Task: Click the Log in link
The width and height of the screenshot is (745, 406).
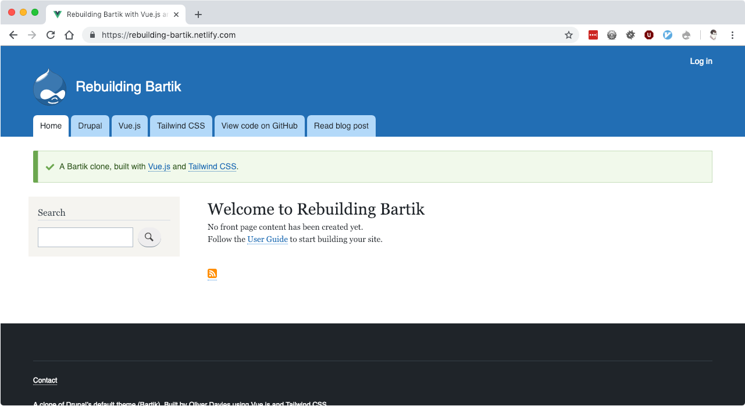Action: 701,61
